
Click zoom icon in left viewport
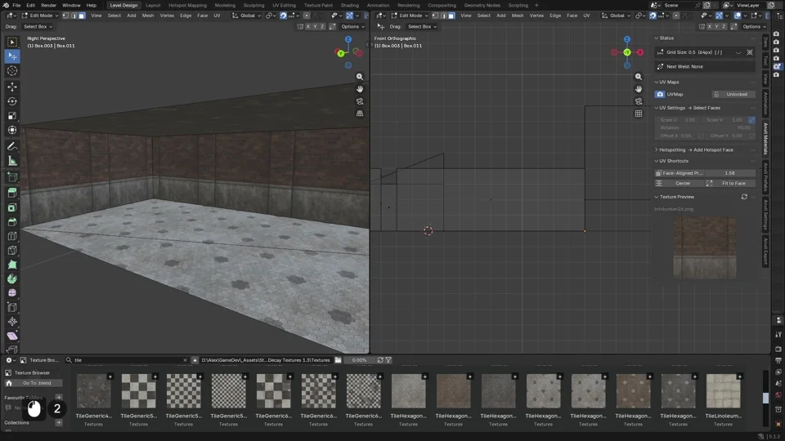click(360, 77)
